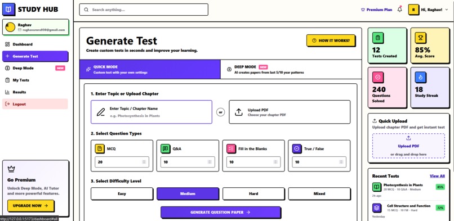Click the Search anything input field
The image size is (454, 221).
pos(144,10)
